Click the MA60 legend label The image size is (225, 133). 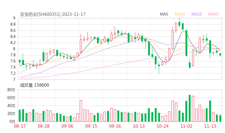pyautogui.click(x=213, y=14)
